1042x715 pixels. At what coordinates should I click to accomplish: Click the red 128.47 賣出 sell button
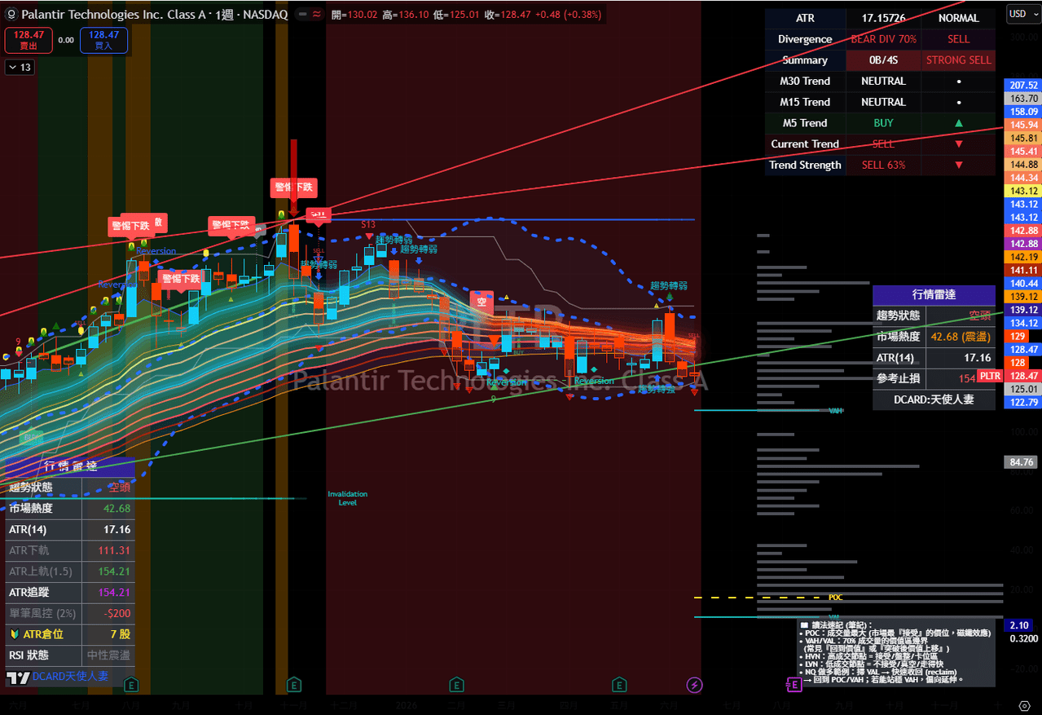tap(29, 40)
